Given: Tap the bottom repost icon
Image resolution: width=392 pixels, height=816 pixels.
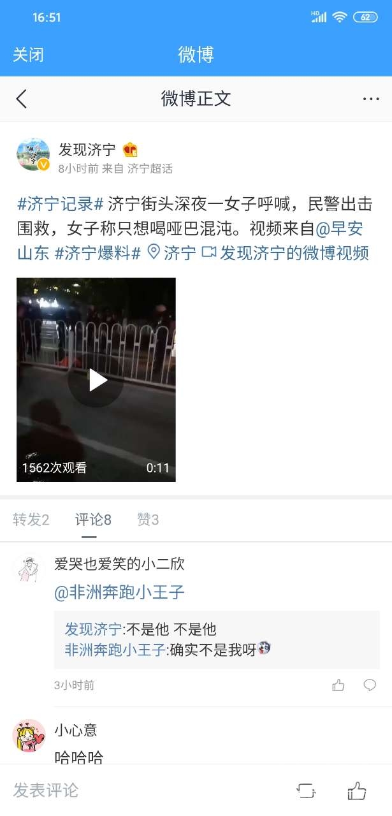Looking at the screenshot, I should pyautogui.click(x=306, y=791).
